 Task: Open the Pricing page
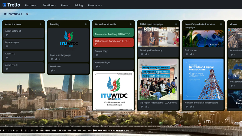point(79,5)
